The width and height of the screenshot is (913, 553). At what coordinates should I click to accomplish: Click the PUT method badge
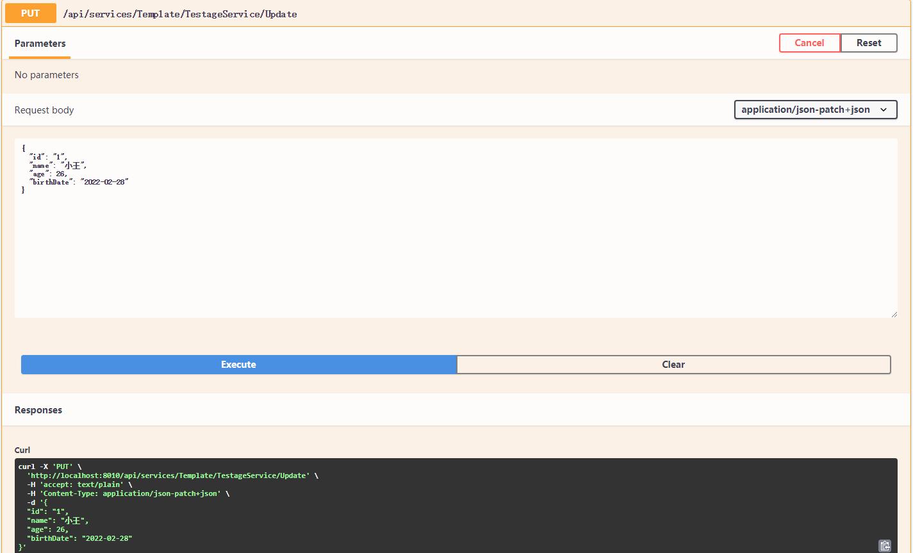(x=30, y=13)
